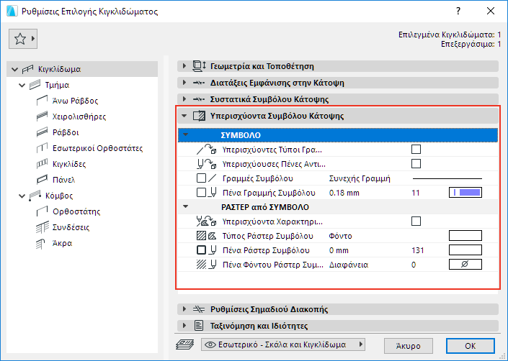This screenshot has width=508, height=361.
Task: Enable Υπερισχύοντες Τύποι Γραμμών checkbox
Action: [416, 150]
